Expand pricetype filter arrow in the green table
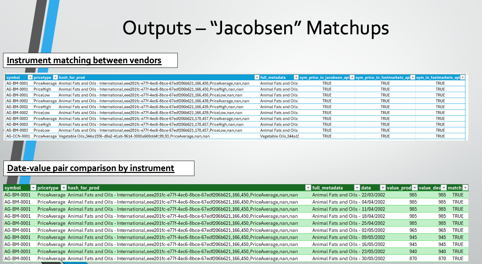Screen dimensions: 482x264 tap(63, 188)
